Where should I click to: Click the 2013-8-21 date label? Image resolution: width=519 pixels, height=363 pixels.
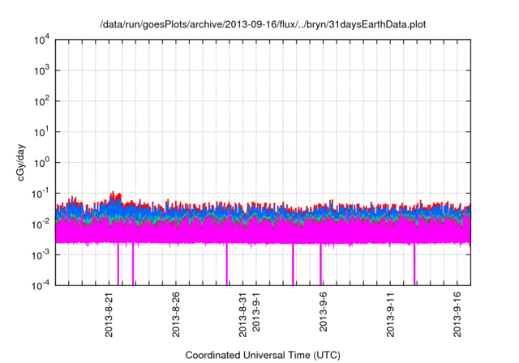pos(109,314)
